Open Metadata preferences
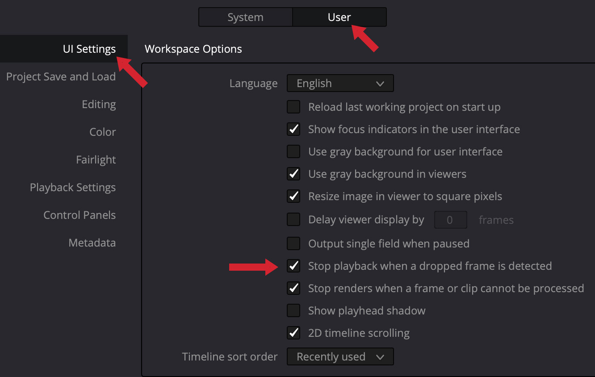 click(92, 243)
